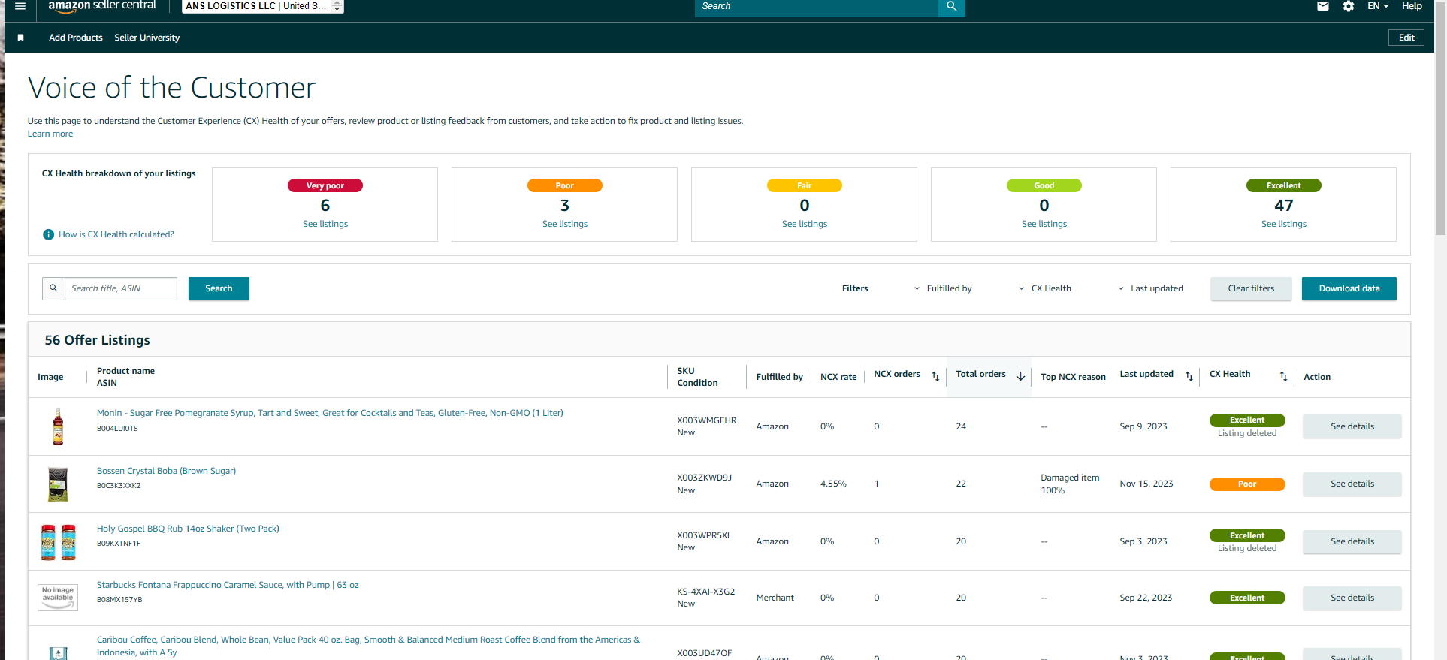The image size is (1447, 660).
Task: Open How is CX Health calculated link
Action: point(116,234)
